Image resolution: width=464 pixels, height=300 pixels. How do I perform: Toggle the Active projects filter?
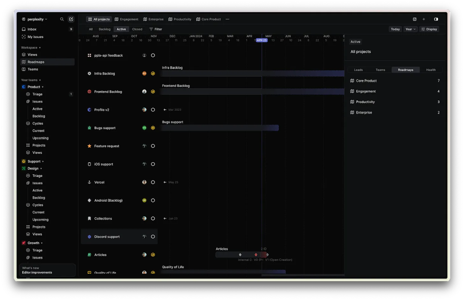pyautogui.click(x=121, y=29)
